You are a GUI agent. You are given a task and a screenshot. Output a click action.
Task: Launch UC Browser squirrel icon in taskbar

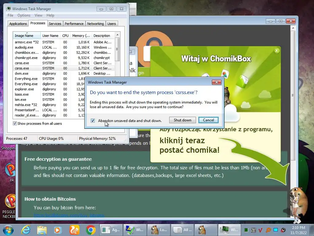click(74, 230)
